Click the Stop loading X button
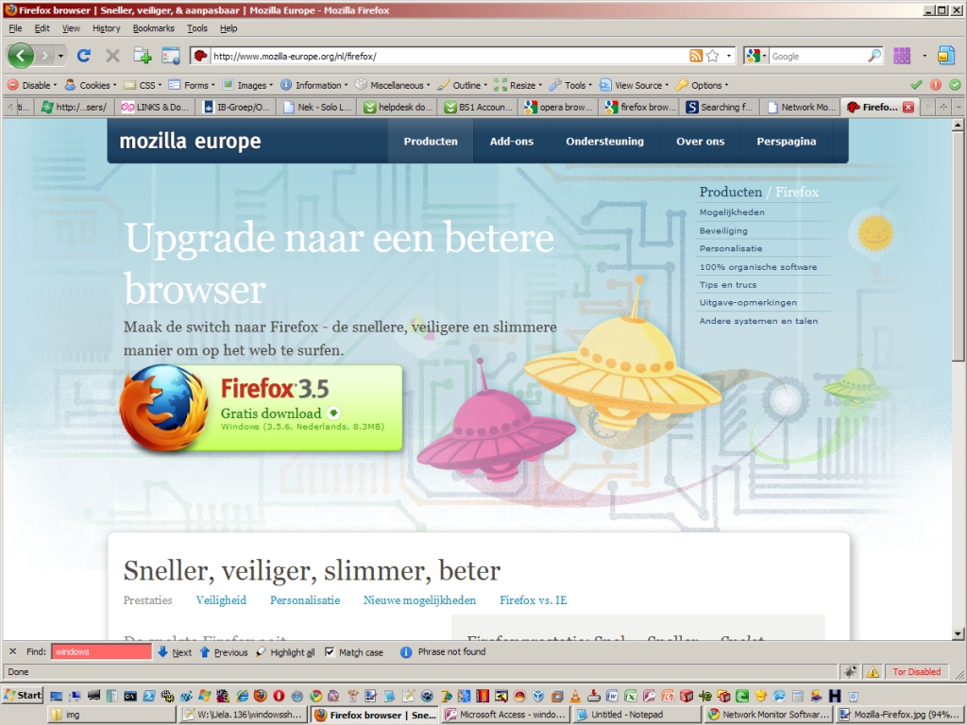The width and height of the screenshot is (967, 725). [x=112, y=56]
